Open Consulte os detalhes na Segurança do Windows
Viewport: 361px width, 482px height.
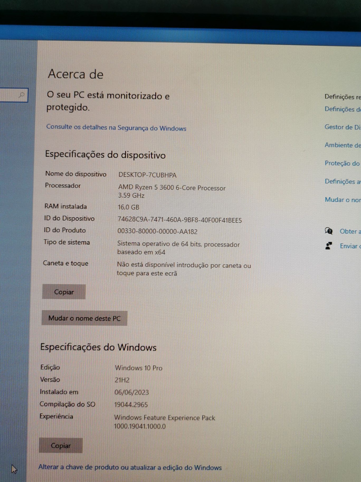click(x=116, y=128)
